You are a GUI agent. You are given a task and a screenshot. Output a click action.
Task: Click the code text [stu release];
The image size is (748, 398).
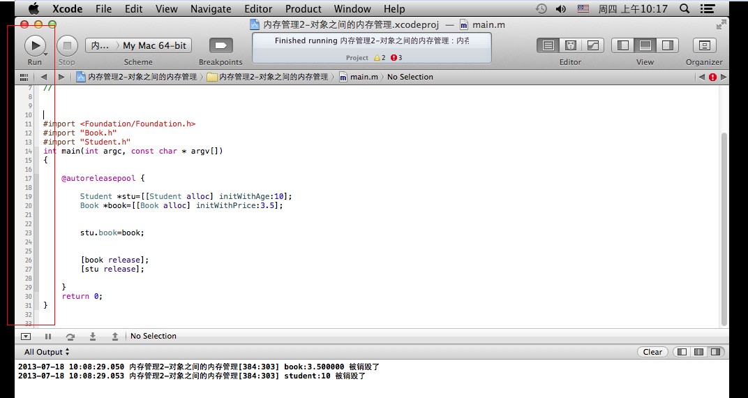[x=112, y=269]
